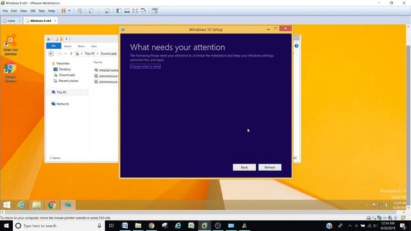Select This PC in navigation pane
This screenshot has height=231, width=411.
pyautogui.click(x=62, y=92)
